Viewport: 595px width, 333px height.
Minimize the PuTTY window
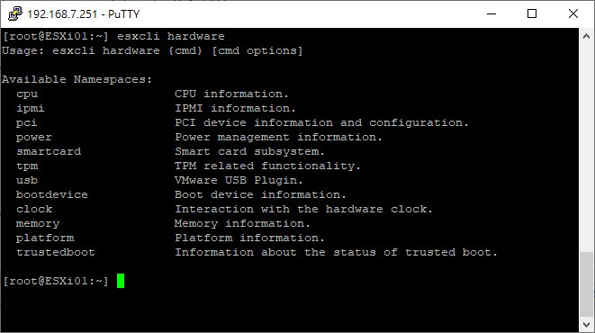click(491, 13)
